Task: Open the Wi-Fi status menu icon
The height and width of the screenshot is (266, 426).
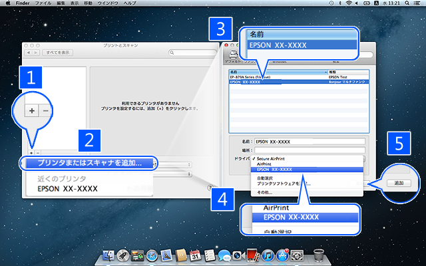Action: [344, 4]
